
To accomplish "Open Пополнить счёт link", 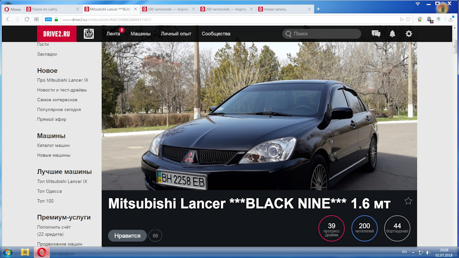I will point(54,227).
